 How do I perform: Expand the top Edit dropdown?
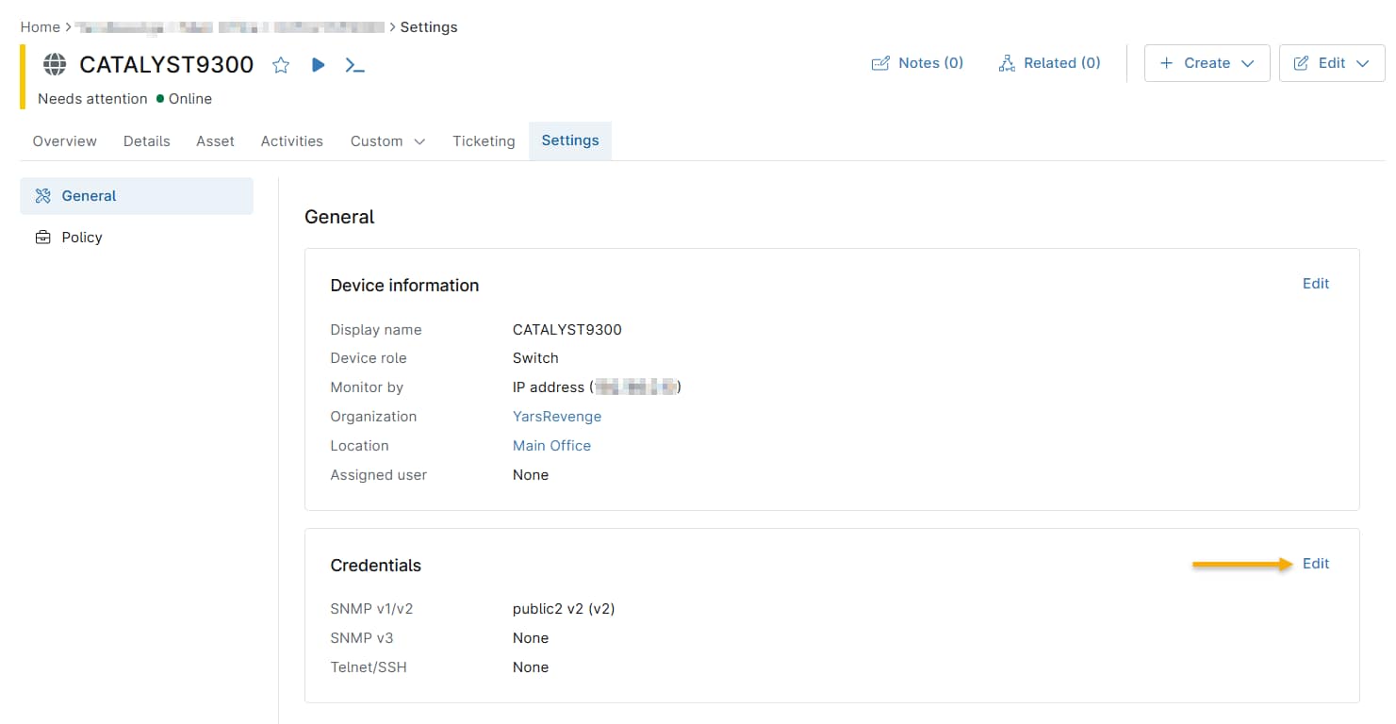point(1331,63)
